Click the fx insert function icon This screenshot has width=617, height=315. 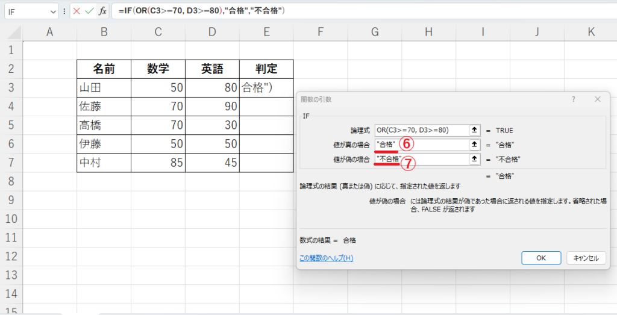[103, 11]
